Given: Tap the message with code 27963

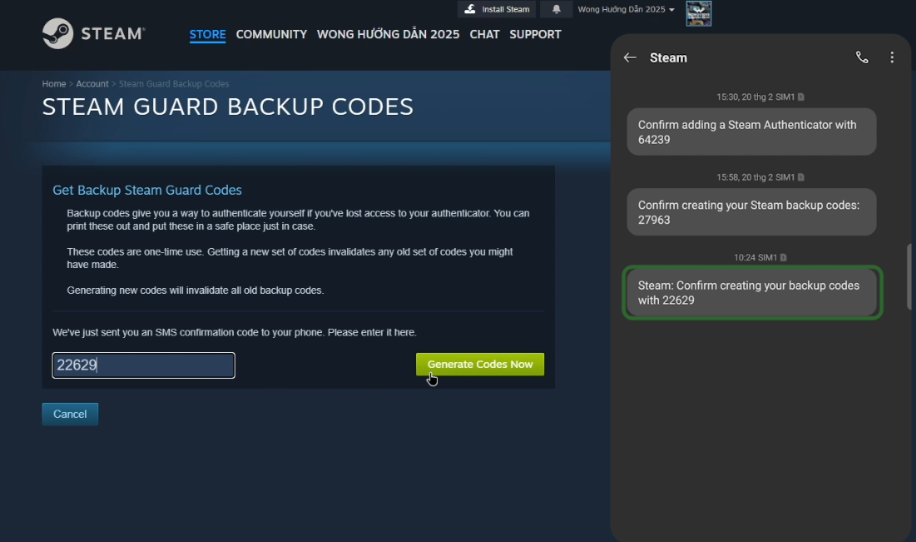Looking at the screenshot, I should click(x=751, y=211).
